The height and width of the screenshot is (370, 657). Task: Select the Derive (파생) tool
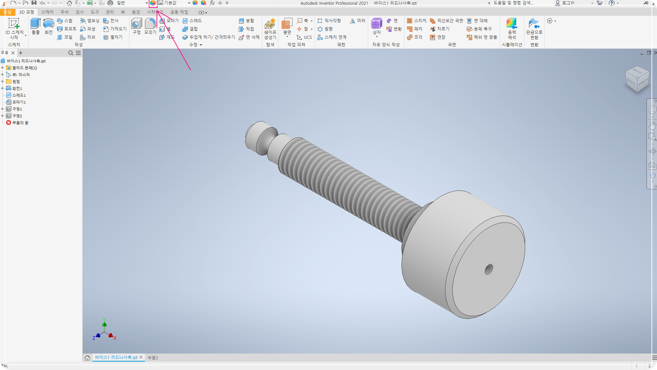[x=88, y=29]
